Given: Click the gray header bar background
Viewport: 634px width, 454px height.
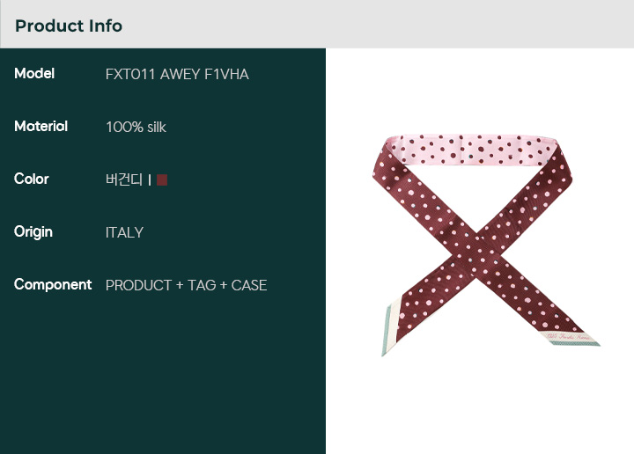Looking at the screenshot, I should [x=379, y=25].
